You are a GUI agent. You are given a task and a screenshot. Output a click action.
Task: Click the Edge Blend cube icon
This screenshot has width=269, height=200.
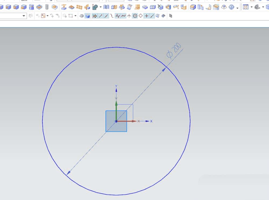click(193, 7)
